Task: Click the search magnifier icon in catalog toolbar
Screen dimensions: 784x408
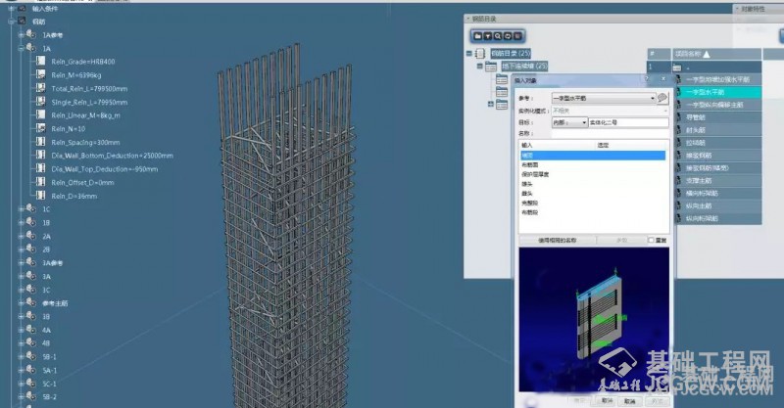Action: pos(500,34)
